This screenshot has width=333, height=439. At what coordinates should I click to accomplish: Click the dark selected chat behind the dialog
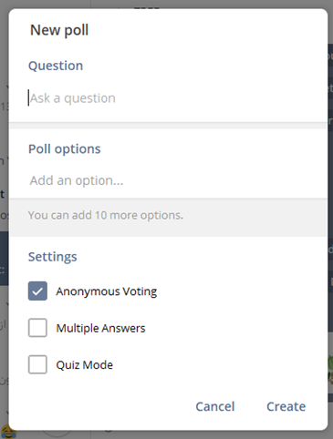pyautogui.click(x=4, y=258)
